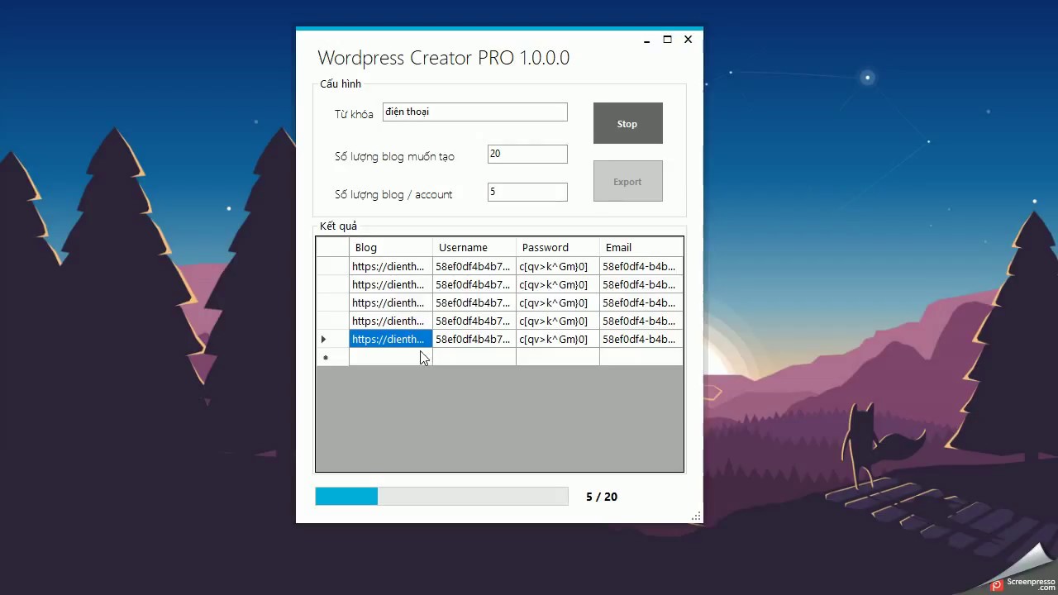This screenshot has height=595, width=1058.
Task: Click the new-row asterisk row header
Action: tap(332, 357)
